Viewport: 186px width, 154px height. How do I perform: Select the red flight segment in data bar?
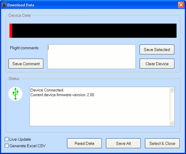11,31
